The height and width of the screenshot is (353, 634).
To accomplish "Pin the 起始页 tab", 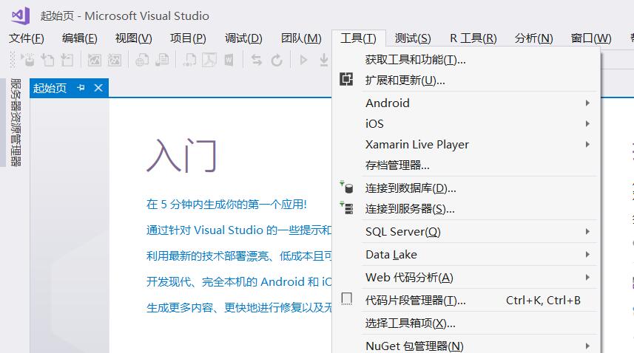I will coord(81,88).
